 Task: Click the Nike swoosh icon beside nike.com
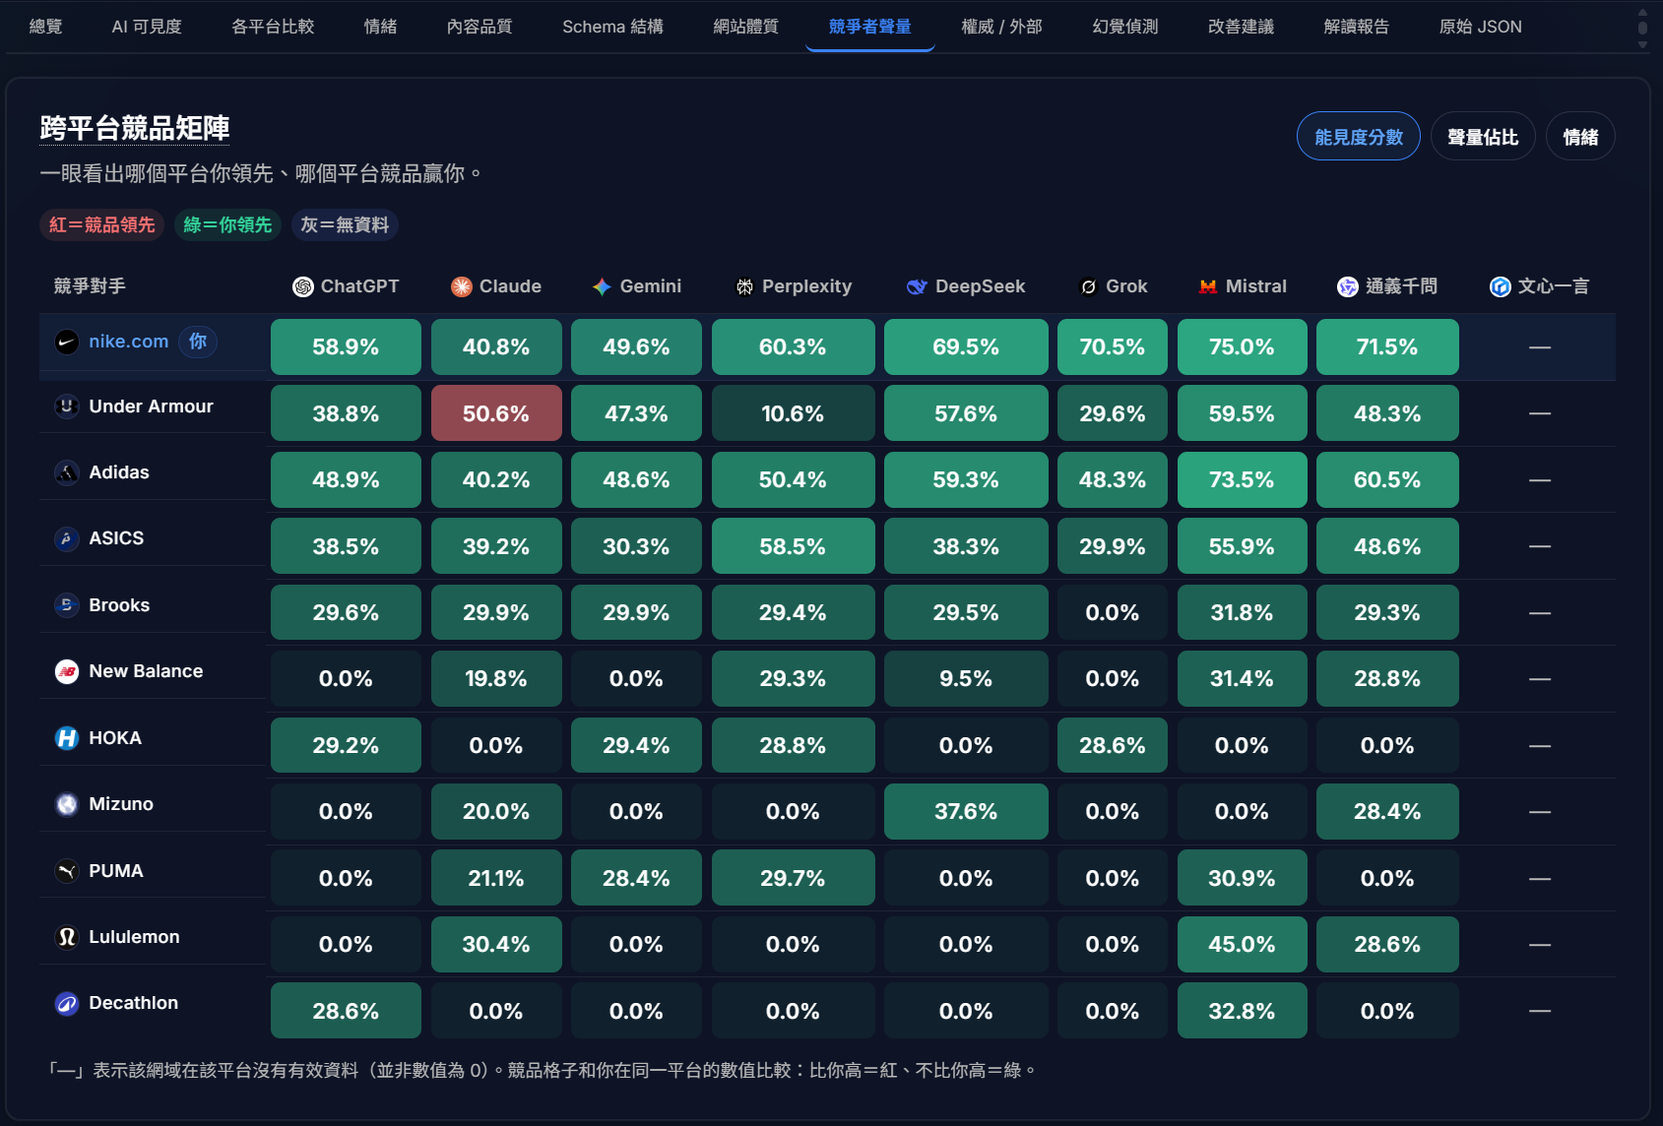67,342
